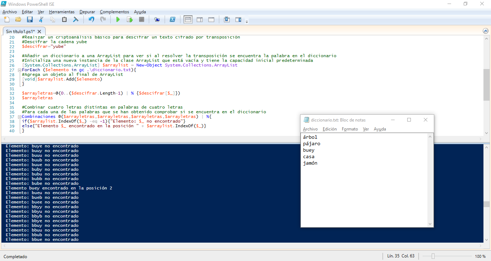Open a new remote PowerShell tab
This screenshot has height=261, width=491.
pyautogui.click(x=157, y=19)
